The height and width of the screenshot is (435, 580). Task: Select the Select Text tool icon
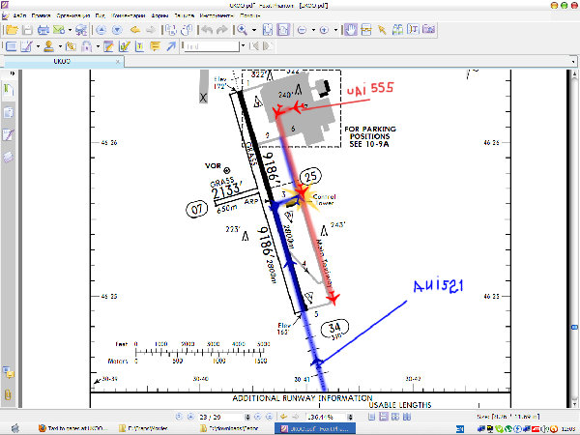point(413,29)
